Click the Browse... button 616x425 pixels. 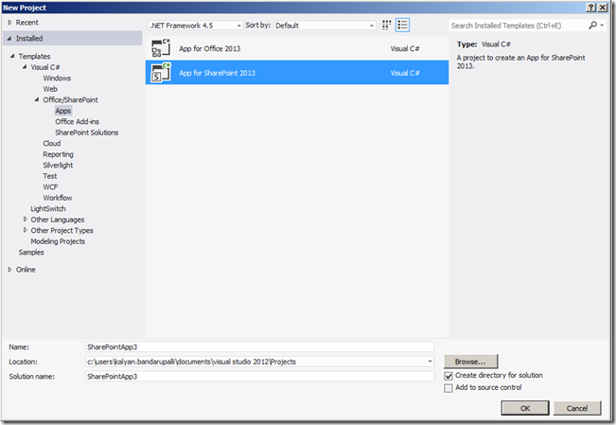[x=470, y=362]
